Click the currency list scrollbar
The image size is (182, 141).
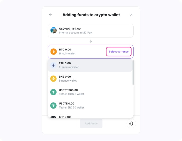(133, 73)
